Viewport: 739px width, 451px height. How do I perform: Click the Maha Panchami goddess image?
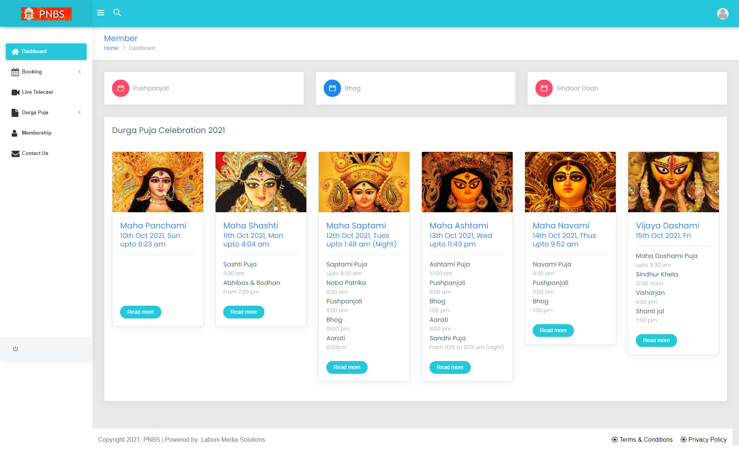tap(158, 182)
